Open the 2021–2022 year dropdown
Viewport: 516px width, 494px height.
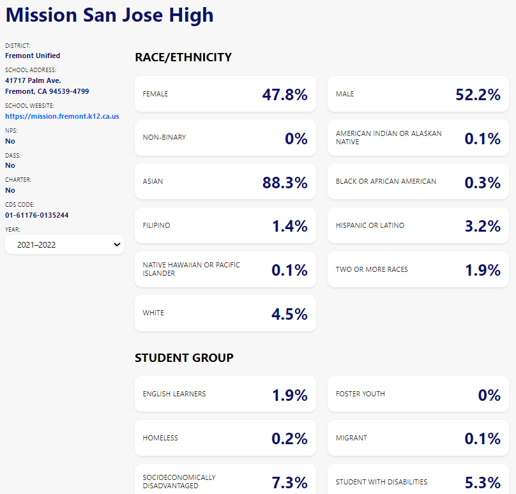coord(64,244)
